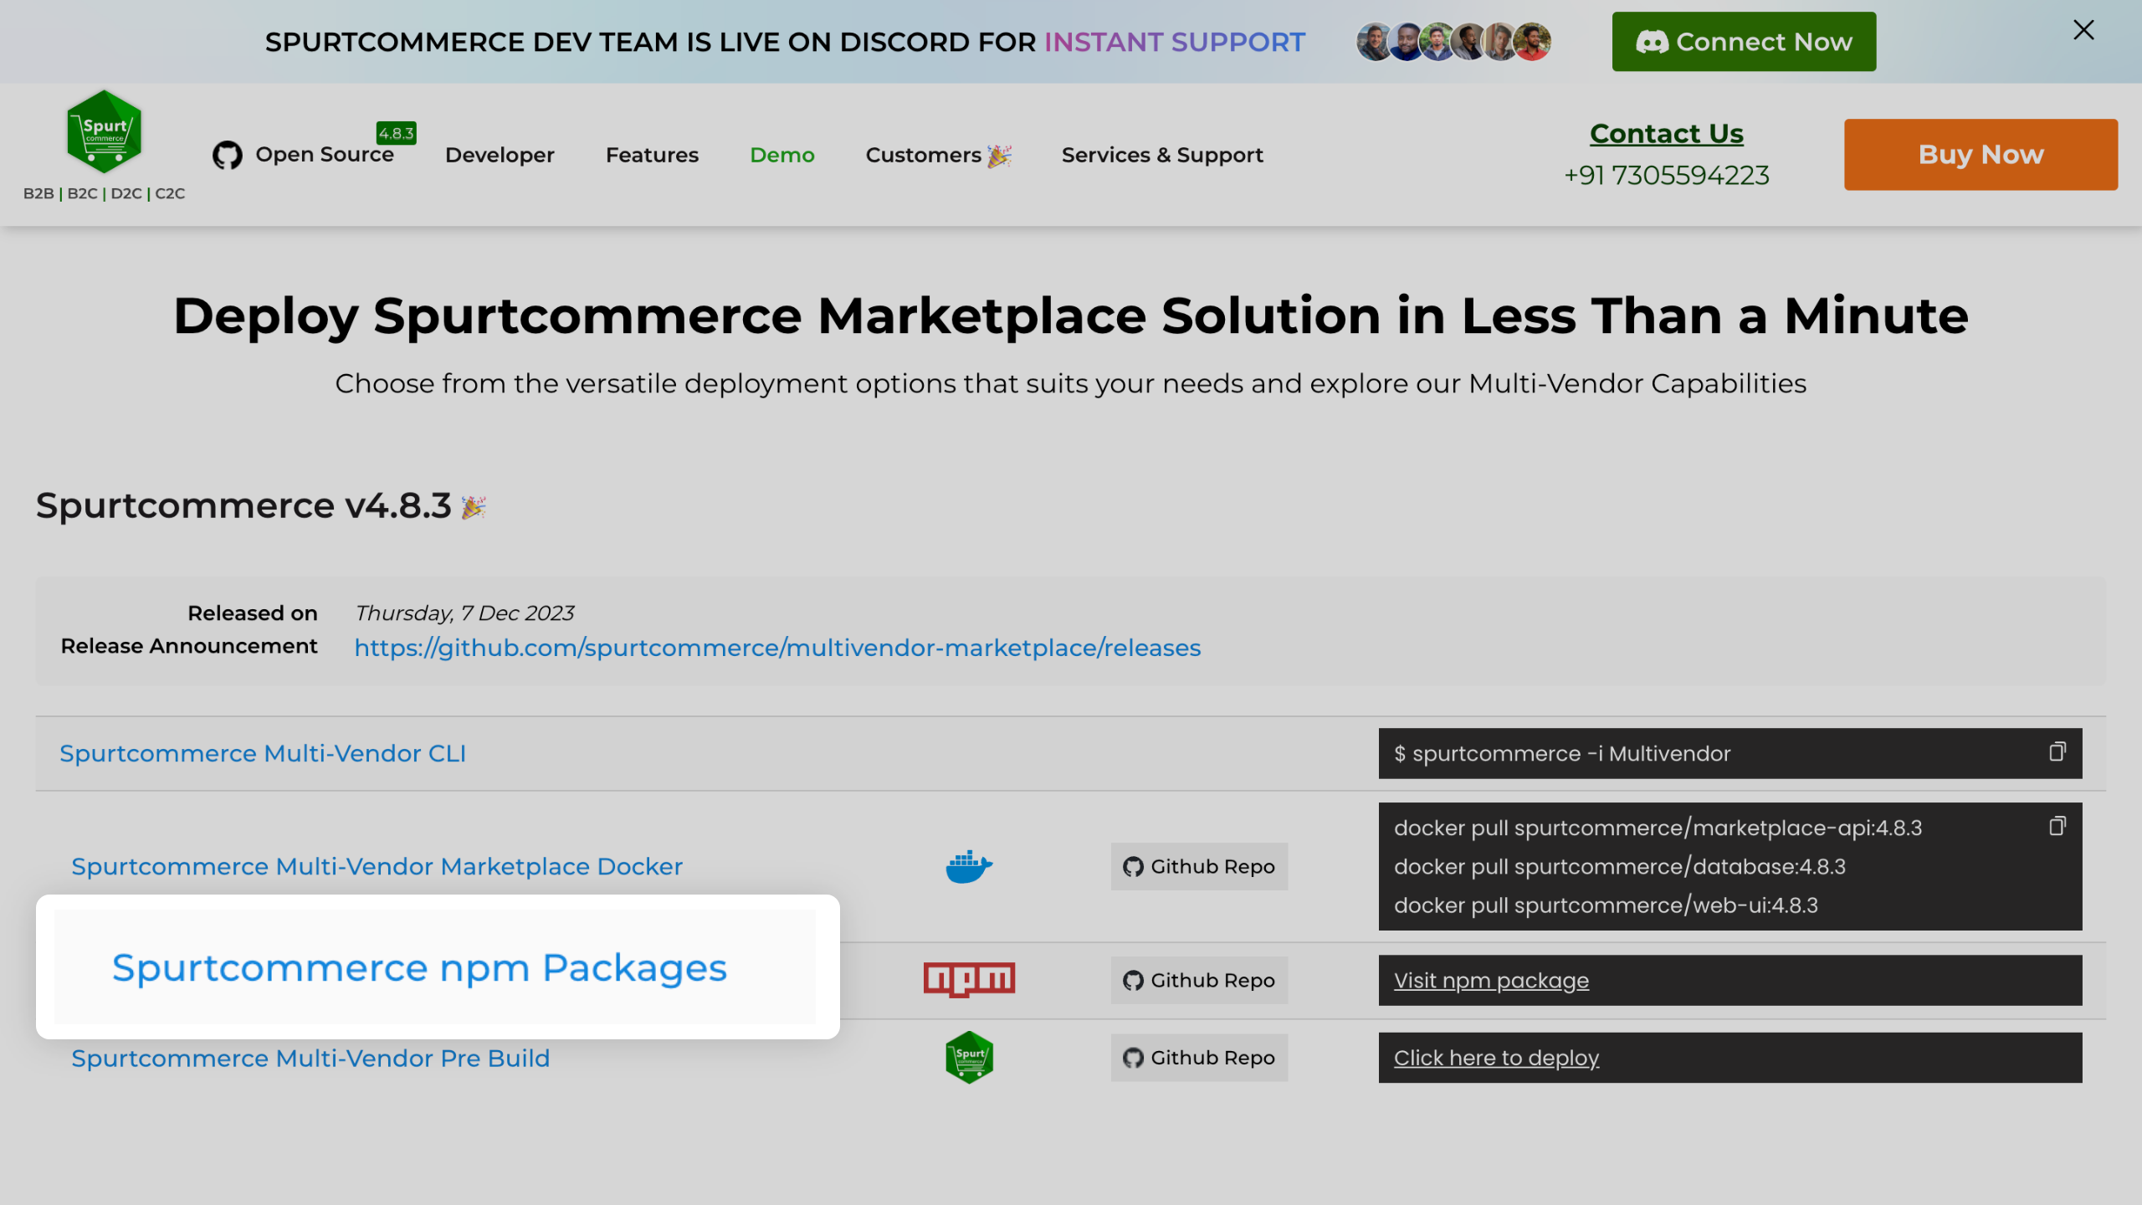Click the Discord icon on Connect Now button
Screen dimensions: 2142x1205
tap(1653, 40)
